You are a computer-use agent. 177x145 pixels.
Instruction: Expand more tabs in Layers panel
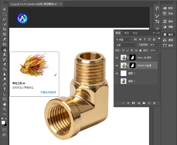[154, 33]
